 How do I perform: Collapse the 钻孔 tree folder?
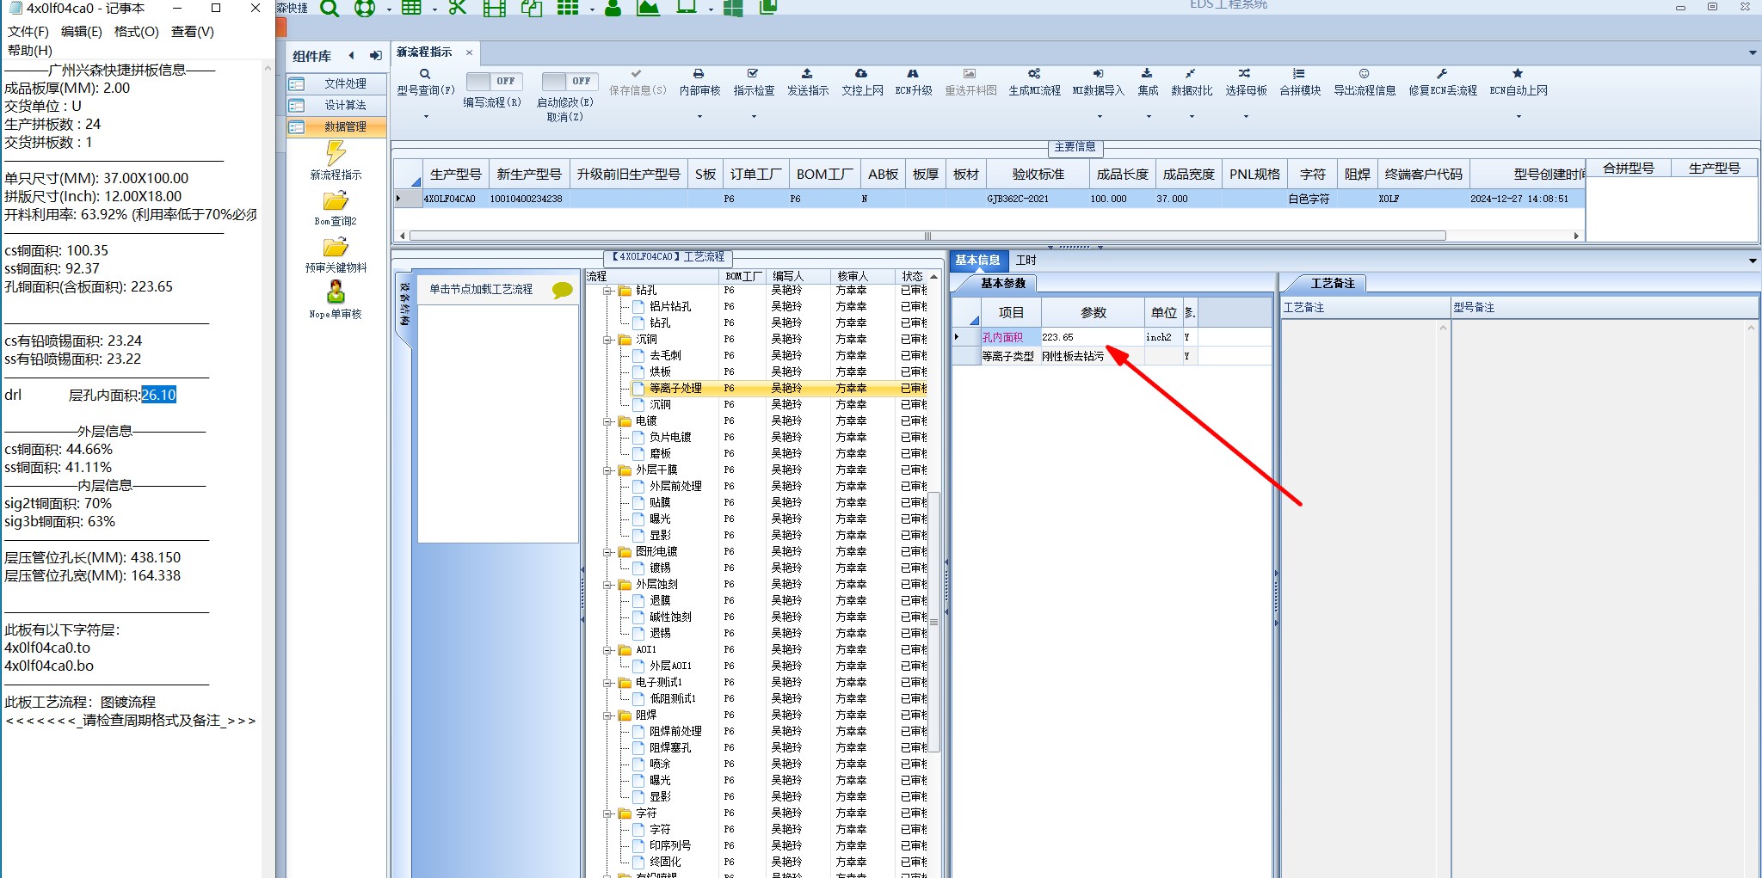pos(608,291)
